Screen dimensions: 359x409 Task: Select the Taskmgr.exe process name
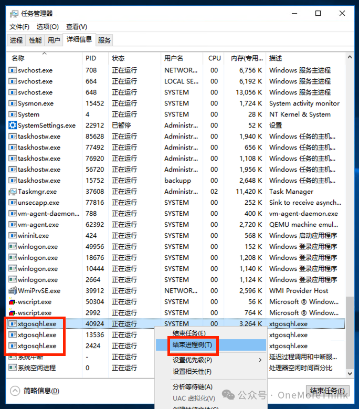37,192
